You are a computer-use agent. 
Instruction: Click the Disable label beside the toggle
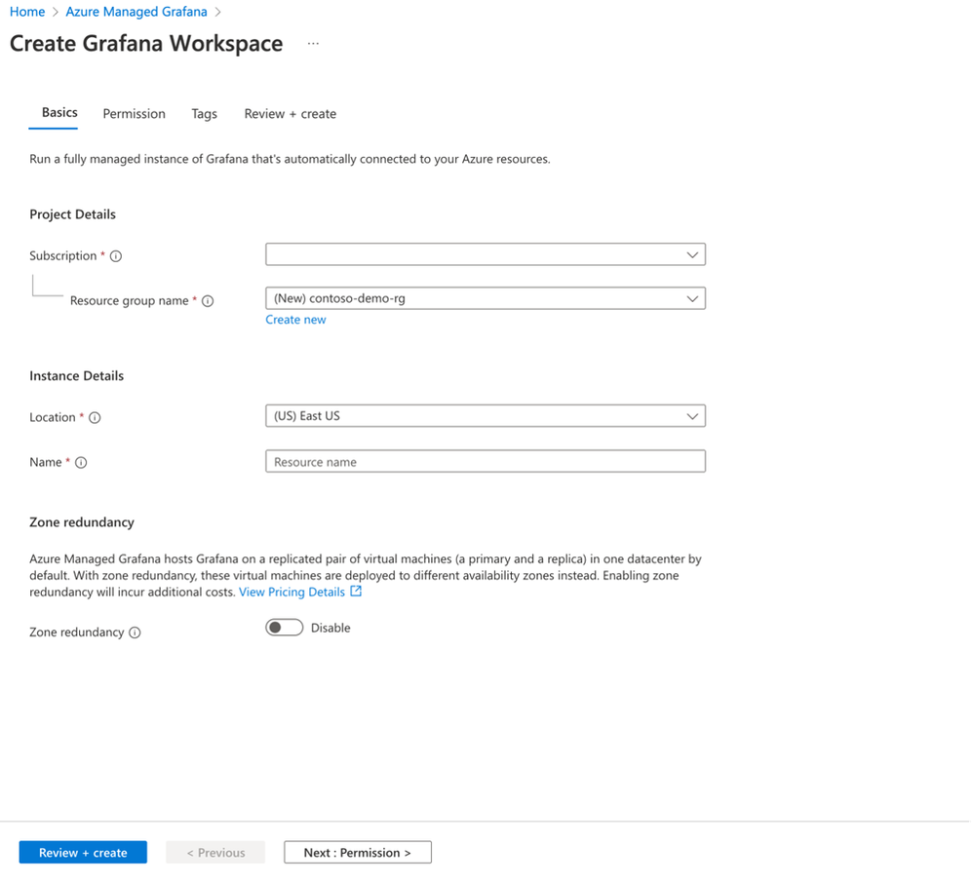coord(331,629)
